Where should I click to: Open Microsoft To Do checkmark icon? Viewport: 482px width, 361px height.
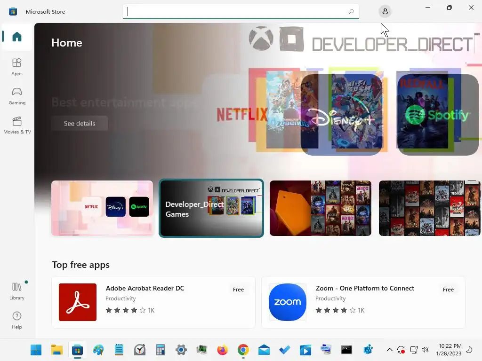pos(285,350)
